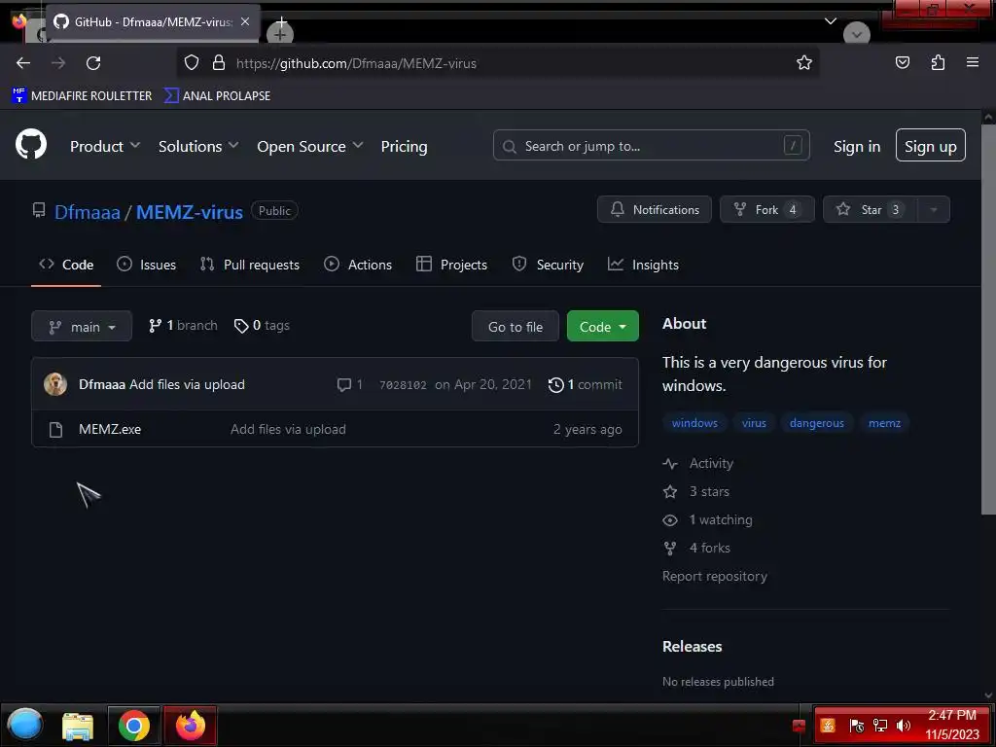Screen dimensions: 996x747
Task: Close the GitHub MEMZ-virus tab
Action: click(245, 21)
